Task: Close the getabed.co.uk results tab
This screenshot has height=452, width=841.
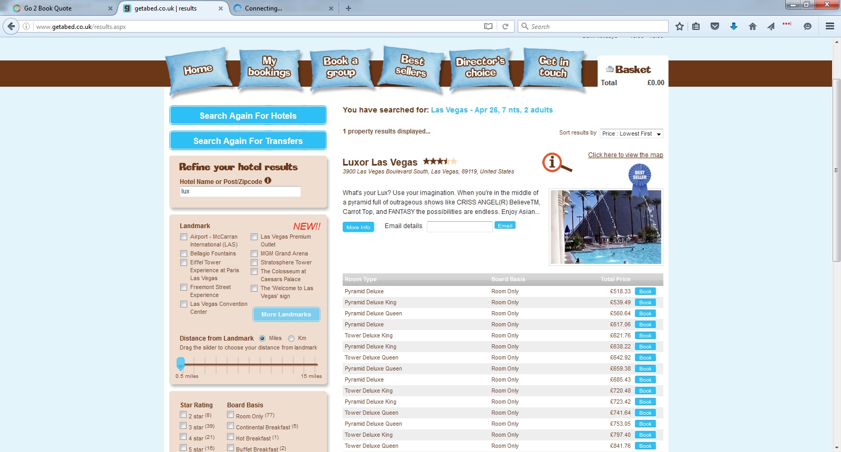Action: click(x=220, y=8)
